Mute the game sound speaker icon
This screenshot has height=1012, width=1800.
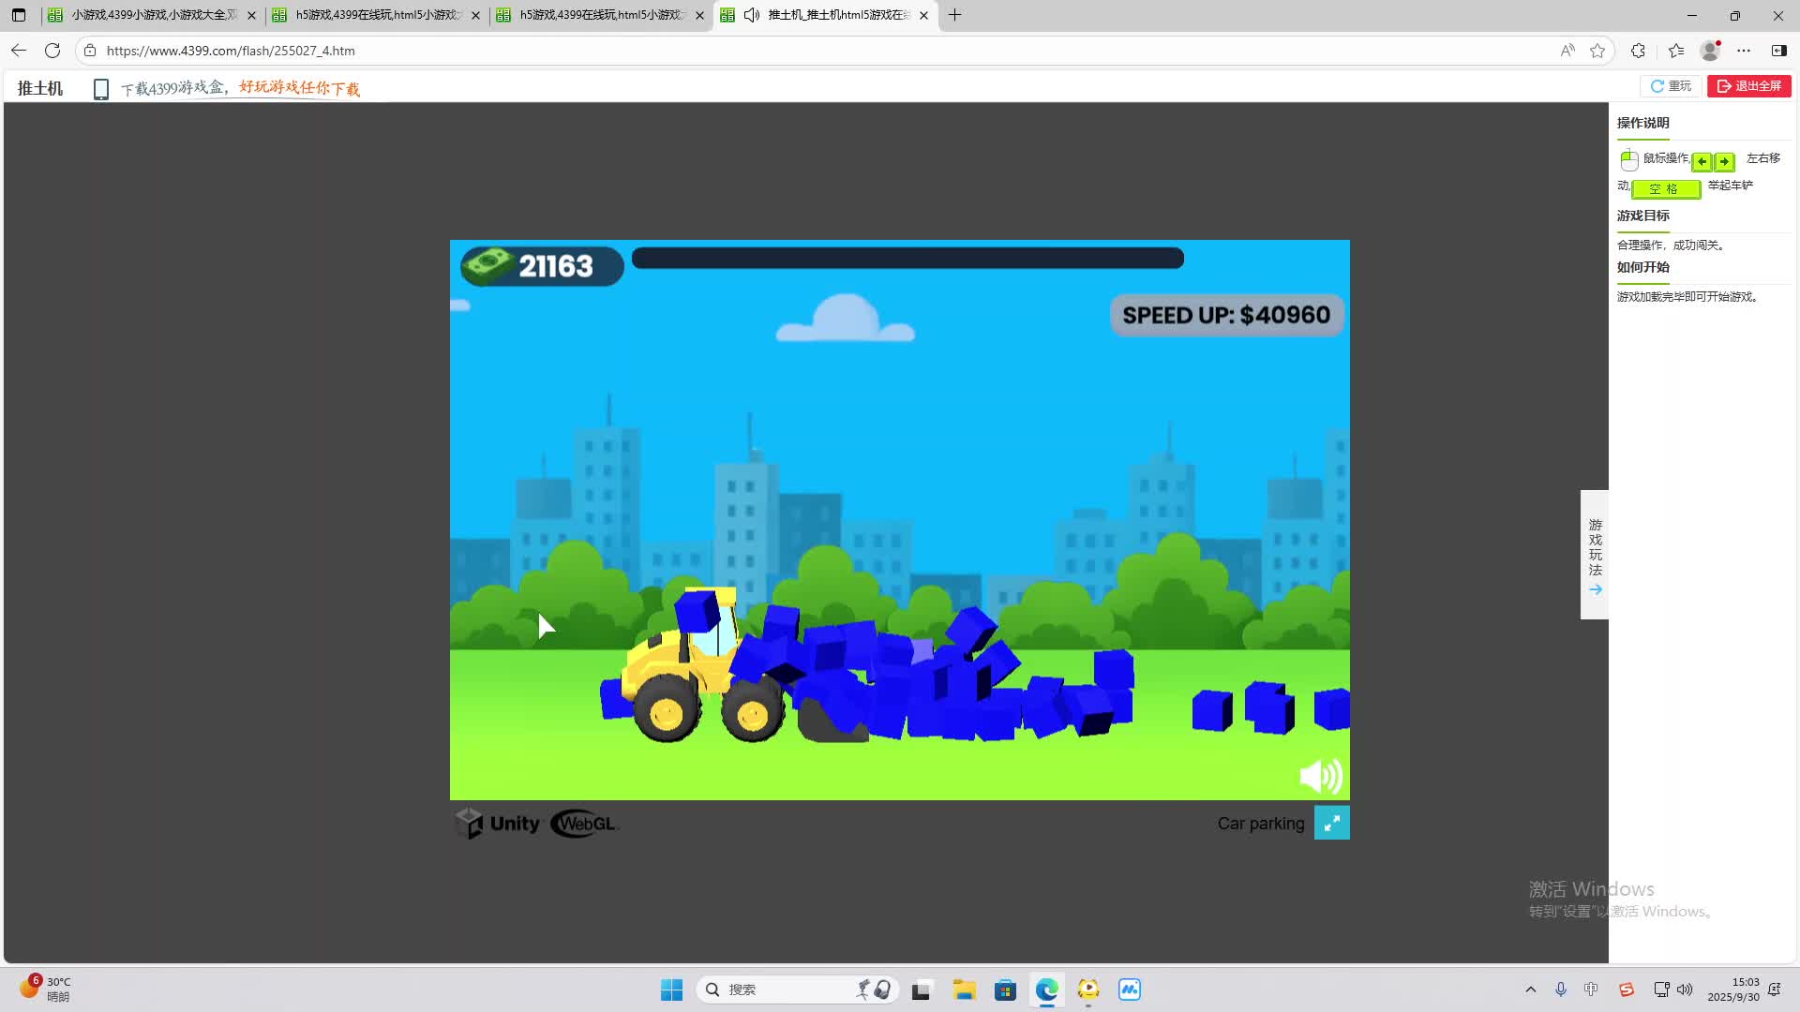1320,776
